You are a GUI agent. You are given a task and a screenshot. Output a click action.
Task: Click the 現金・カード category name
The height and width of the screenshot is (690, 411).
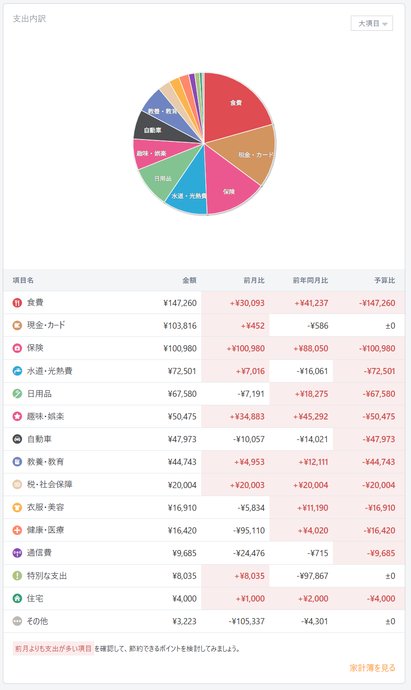(46, 325)
